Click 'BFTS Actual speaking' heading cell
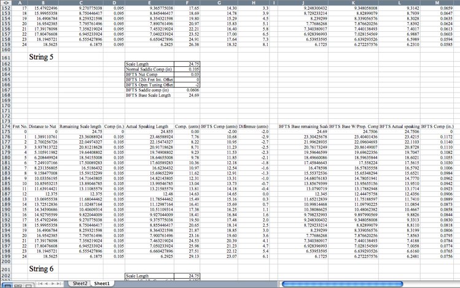The height and width of the screenshot is (288, 460). click(399, 126)
